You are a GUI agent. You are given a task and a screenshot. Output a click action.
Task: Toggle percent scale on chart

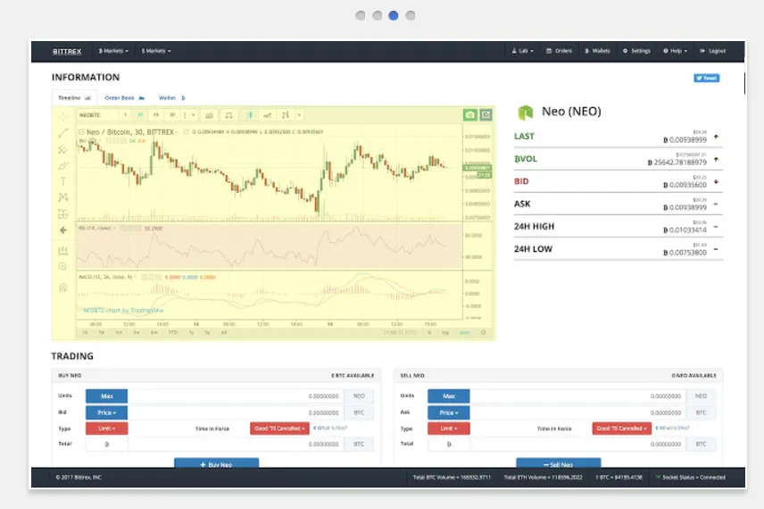(429, 332)
